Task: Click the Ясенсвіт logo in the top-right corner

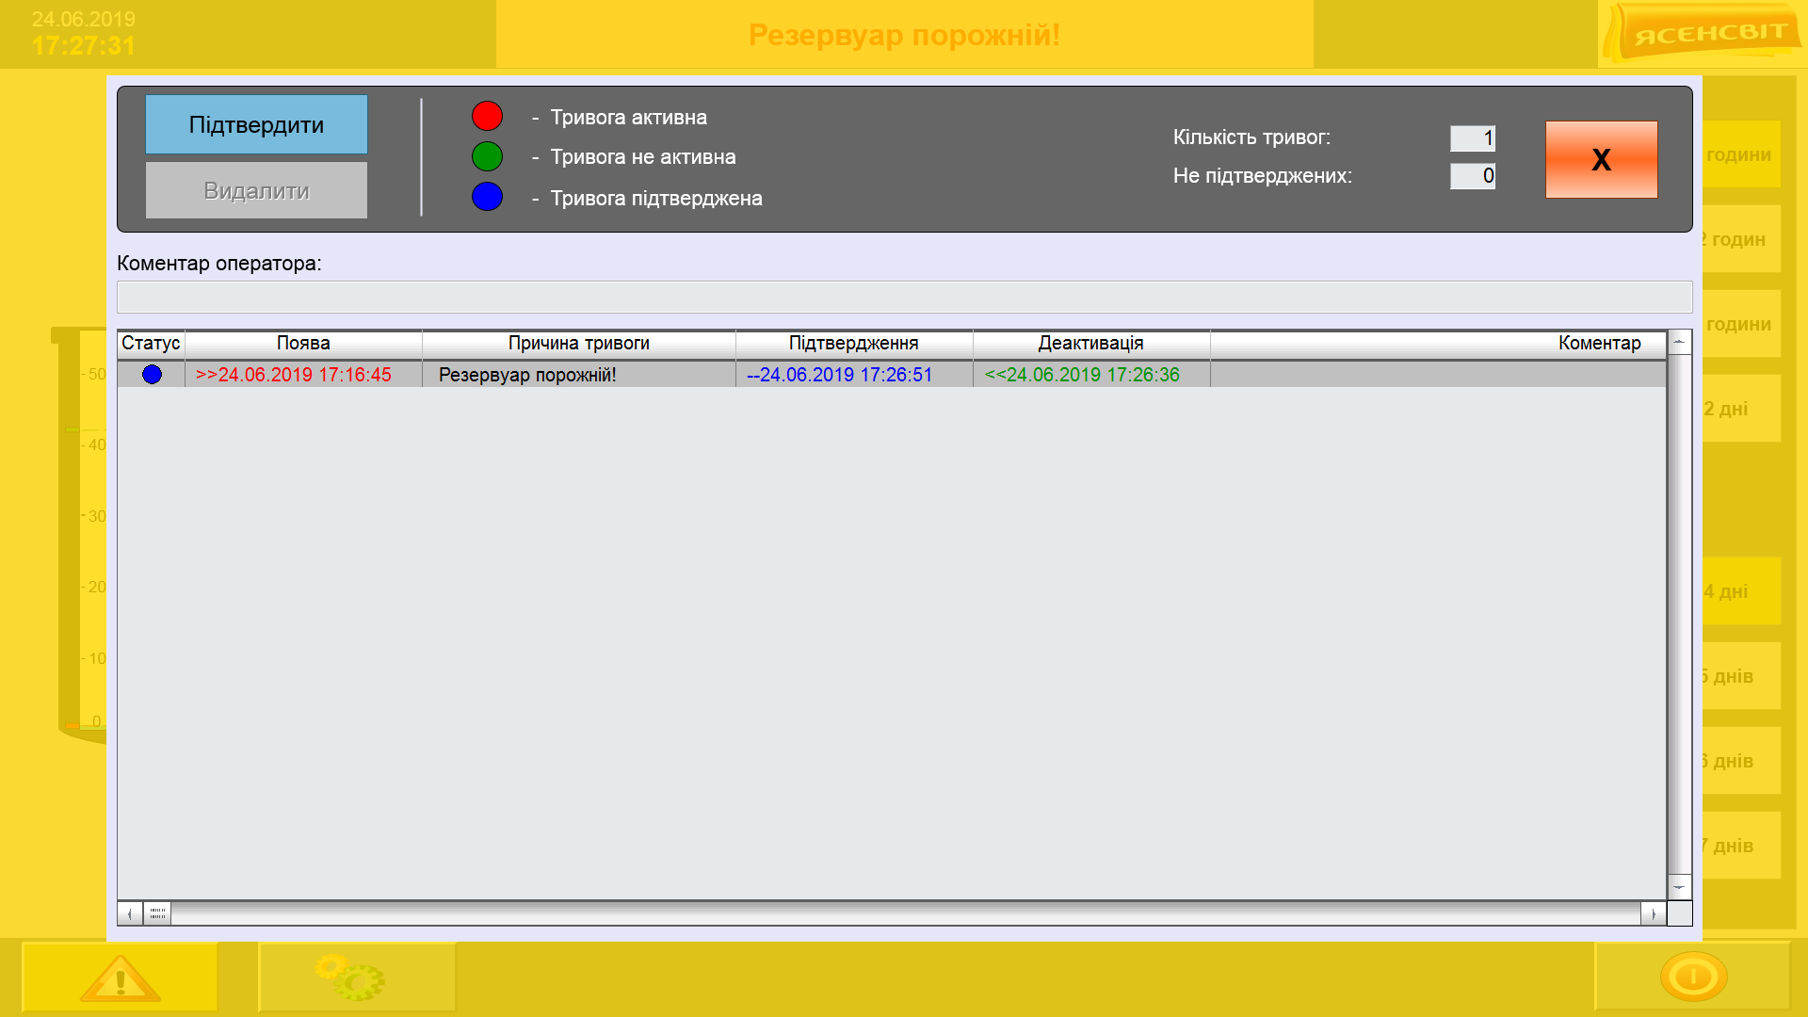Action: [1706, 34]
